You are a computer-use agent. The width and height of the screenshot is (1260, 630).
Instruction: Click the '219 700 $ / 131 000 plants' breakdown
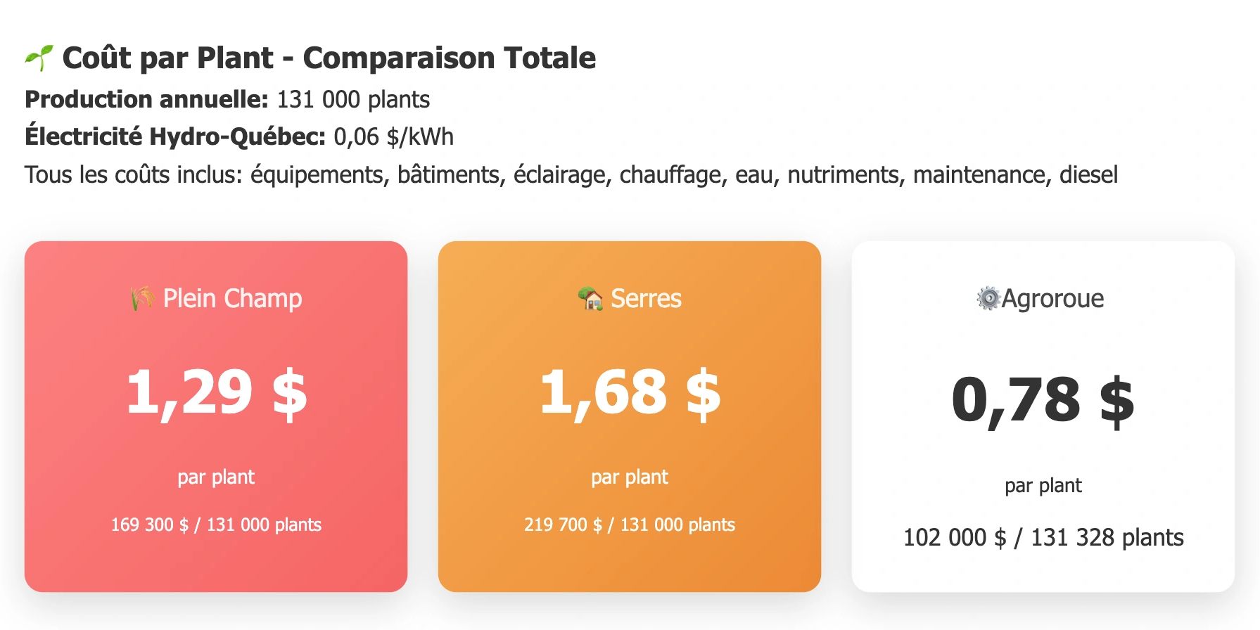[x=630, y=525]
